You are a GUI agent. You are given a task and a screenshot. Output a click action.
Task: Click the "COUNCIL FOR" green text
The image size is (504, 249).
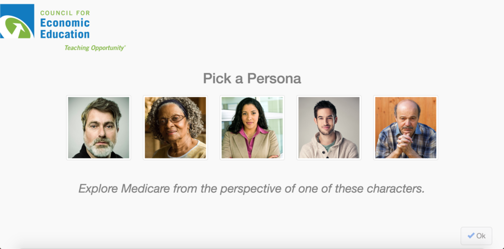pos(65,13)
